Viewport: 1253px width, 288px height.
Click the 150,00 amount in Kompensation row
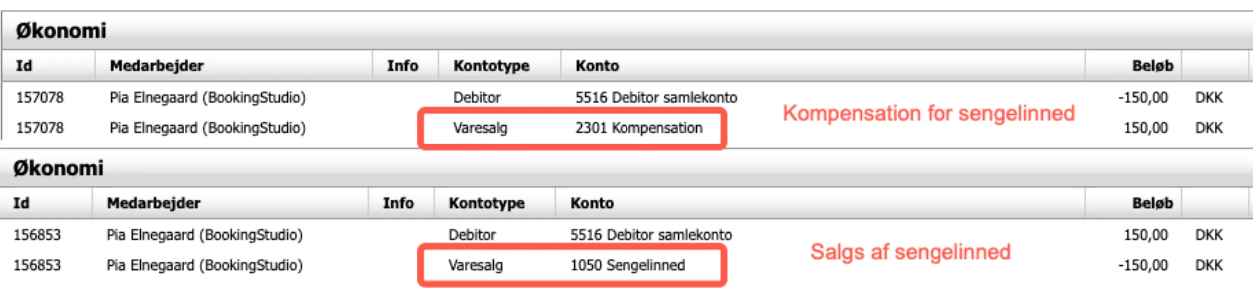point(1145,128)
